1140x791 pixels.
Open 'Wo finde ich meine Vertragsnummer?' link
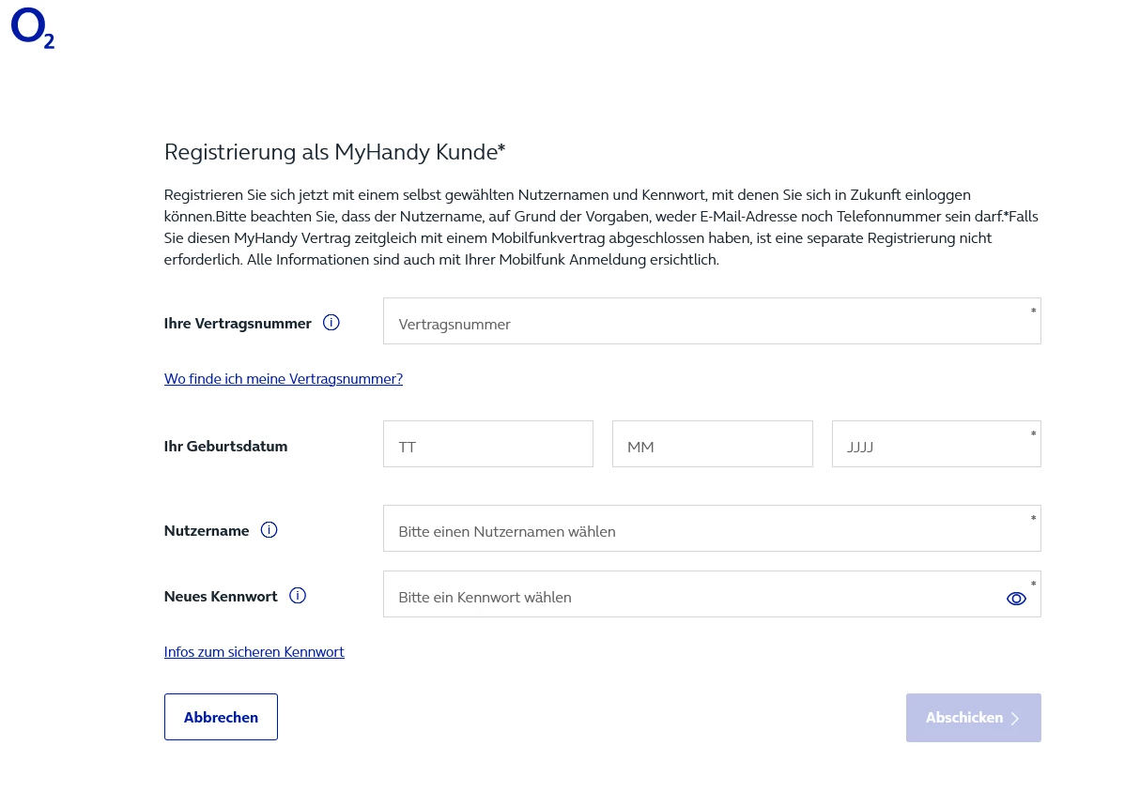(283, 379)
